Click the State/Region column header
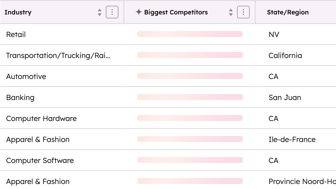This screenshot has height=189, width=336. coord(288,12)
